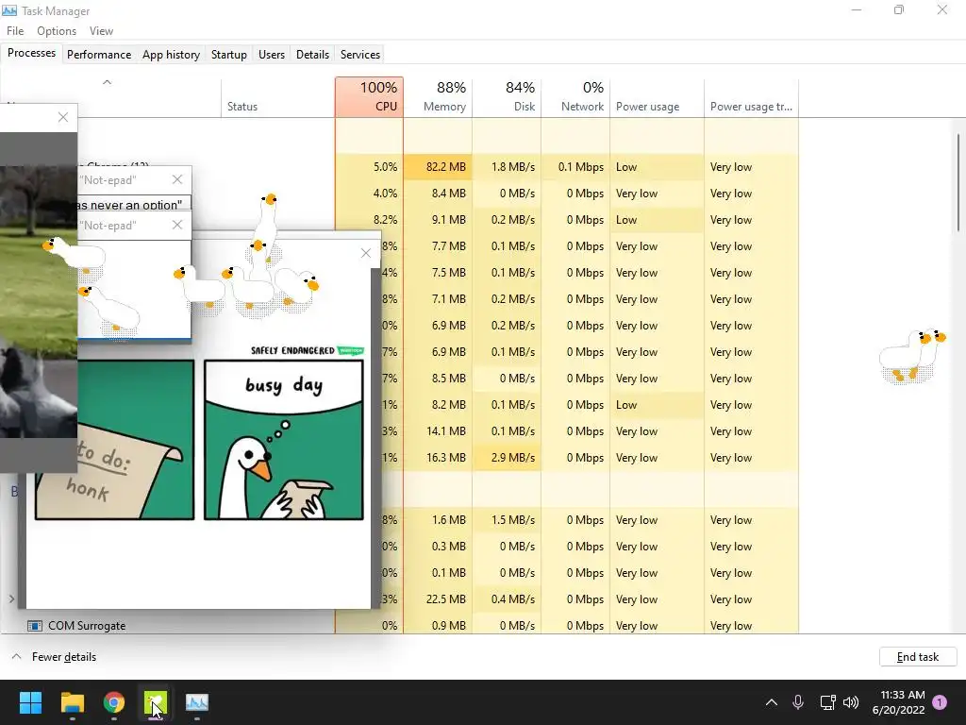Switch to the Startup tab
The height and width of the screenshot is (725, 966).
(228, 54)
